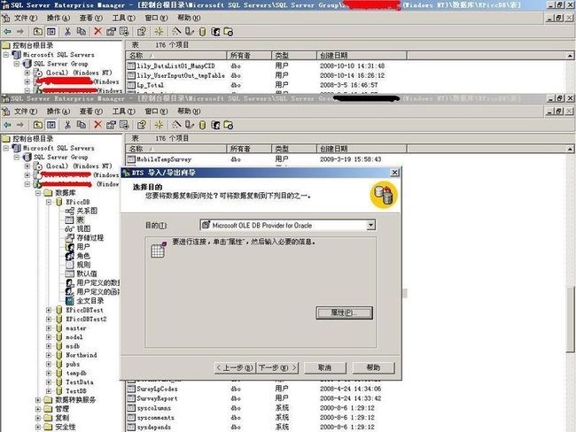Expand the tempdb database node
This screenshot has width=576, height=432.
49,374
